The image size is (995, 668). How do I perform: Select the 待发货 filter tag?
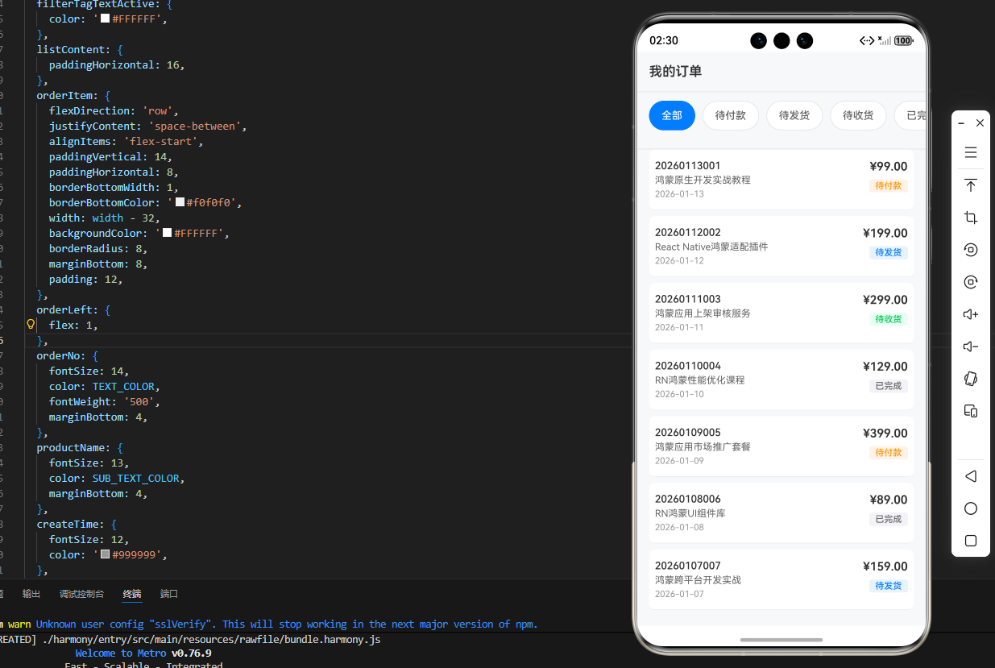pos(794,115)
